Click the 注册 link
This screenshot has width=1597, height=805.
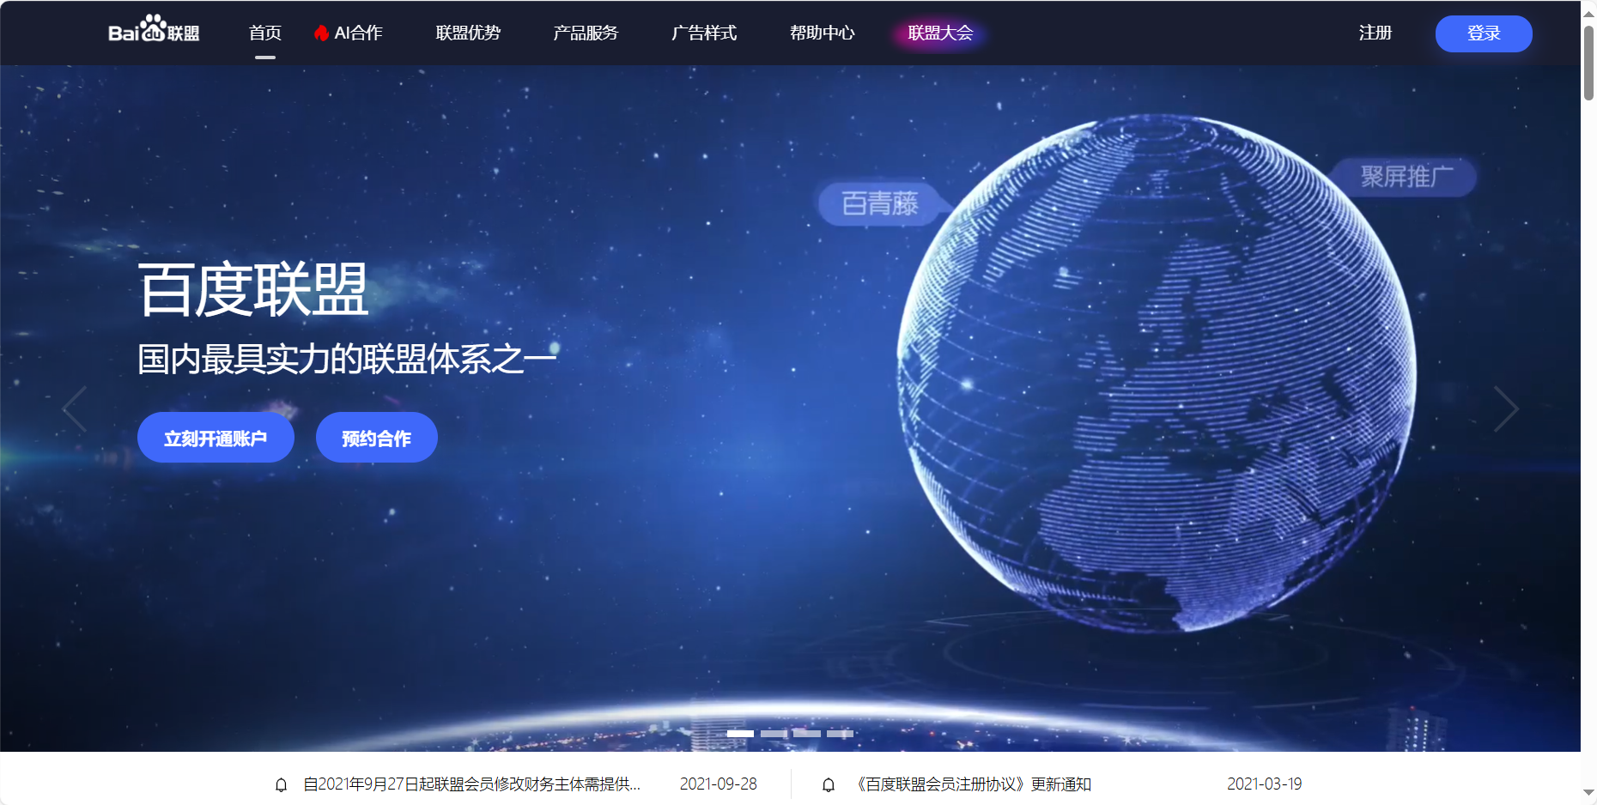tap(1375, 33)
